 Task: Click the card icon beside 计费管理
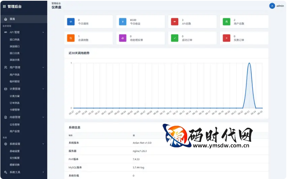pos(6,89)
